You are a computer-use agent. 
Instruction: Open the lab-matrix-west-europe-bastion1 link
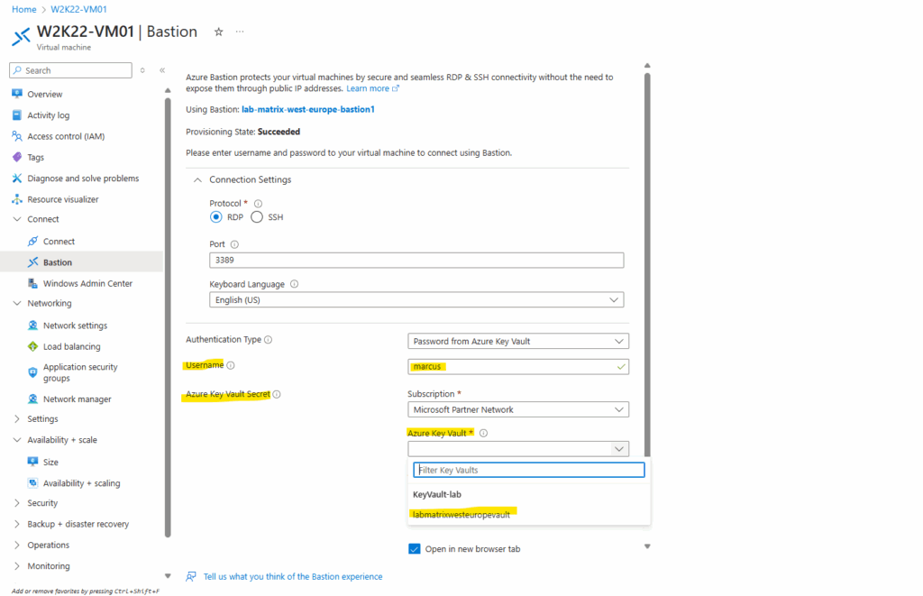coord(308,109)
